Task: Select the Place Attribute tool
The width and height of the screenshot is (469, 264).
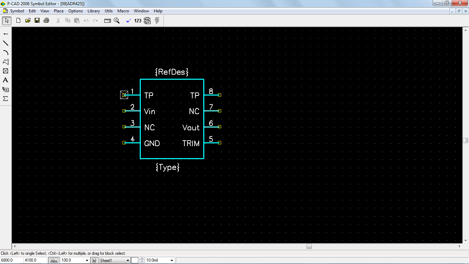Action: 5,89
